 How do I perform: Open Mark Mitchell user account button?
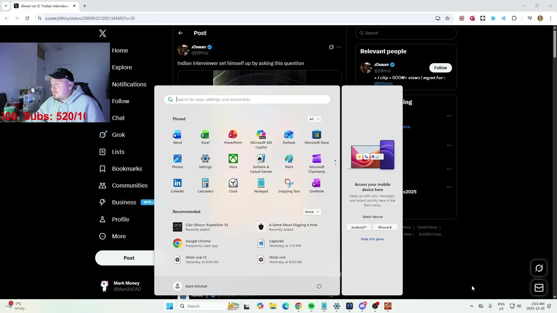tap(190, 286)
